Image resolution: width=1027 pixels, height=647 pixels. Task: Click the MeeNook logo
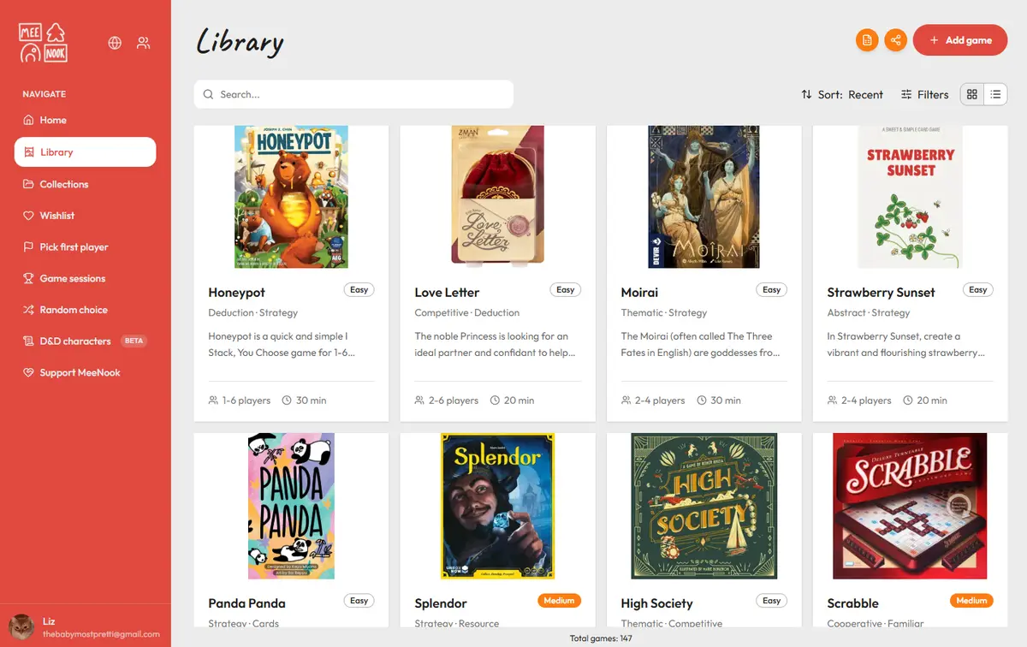coord(44,42)
